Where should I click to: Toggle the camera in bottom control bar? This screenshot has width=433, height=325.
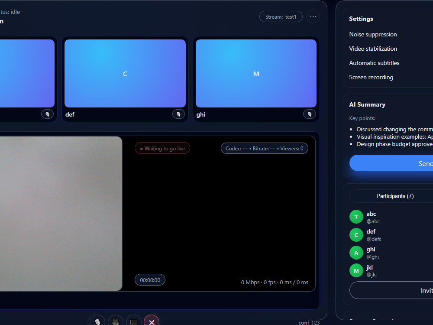click(116, 322)
